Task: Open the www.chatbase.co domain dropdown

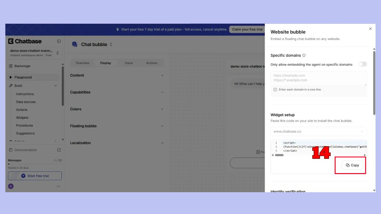Action: 319,131
